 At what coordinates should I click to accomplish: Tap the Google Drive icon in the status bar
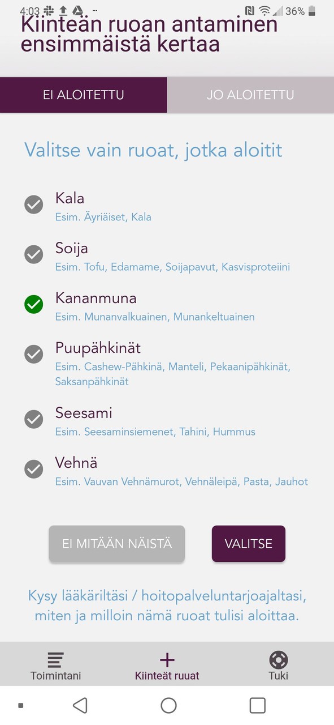(78, 9)
